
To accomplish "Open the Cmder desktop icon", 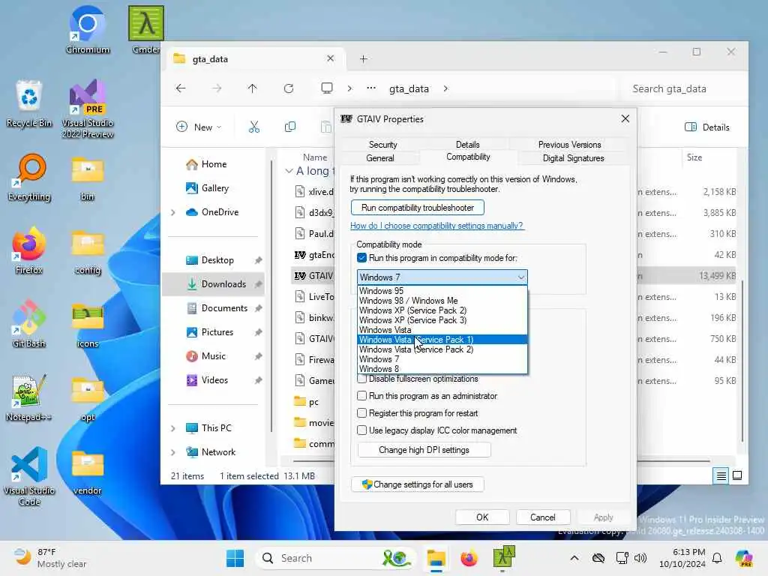I will click(146, 29).
